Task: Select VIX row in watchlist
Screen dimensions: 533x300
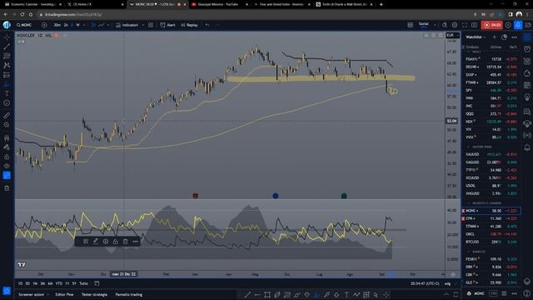Action: click(x=491, y=129)
